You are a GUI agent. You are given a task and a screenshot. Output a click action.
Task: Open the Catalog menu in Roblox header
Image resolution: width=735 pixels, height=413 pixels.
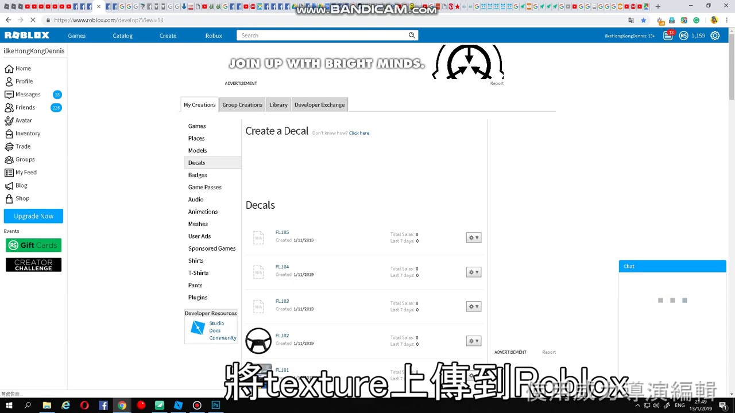pyautogui.click(x=122, y=36)
